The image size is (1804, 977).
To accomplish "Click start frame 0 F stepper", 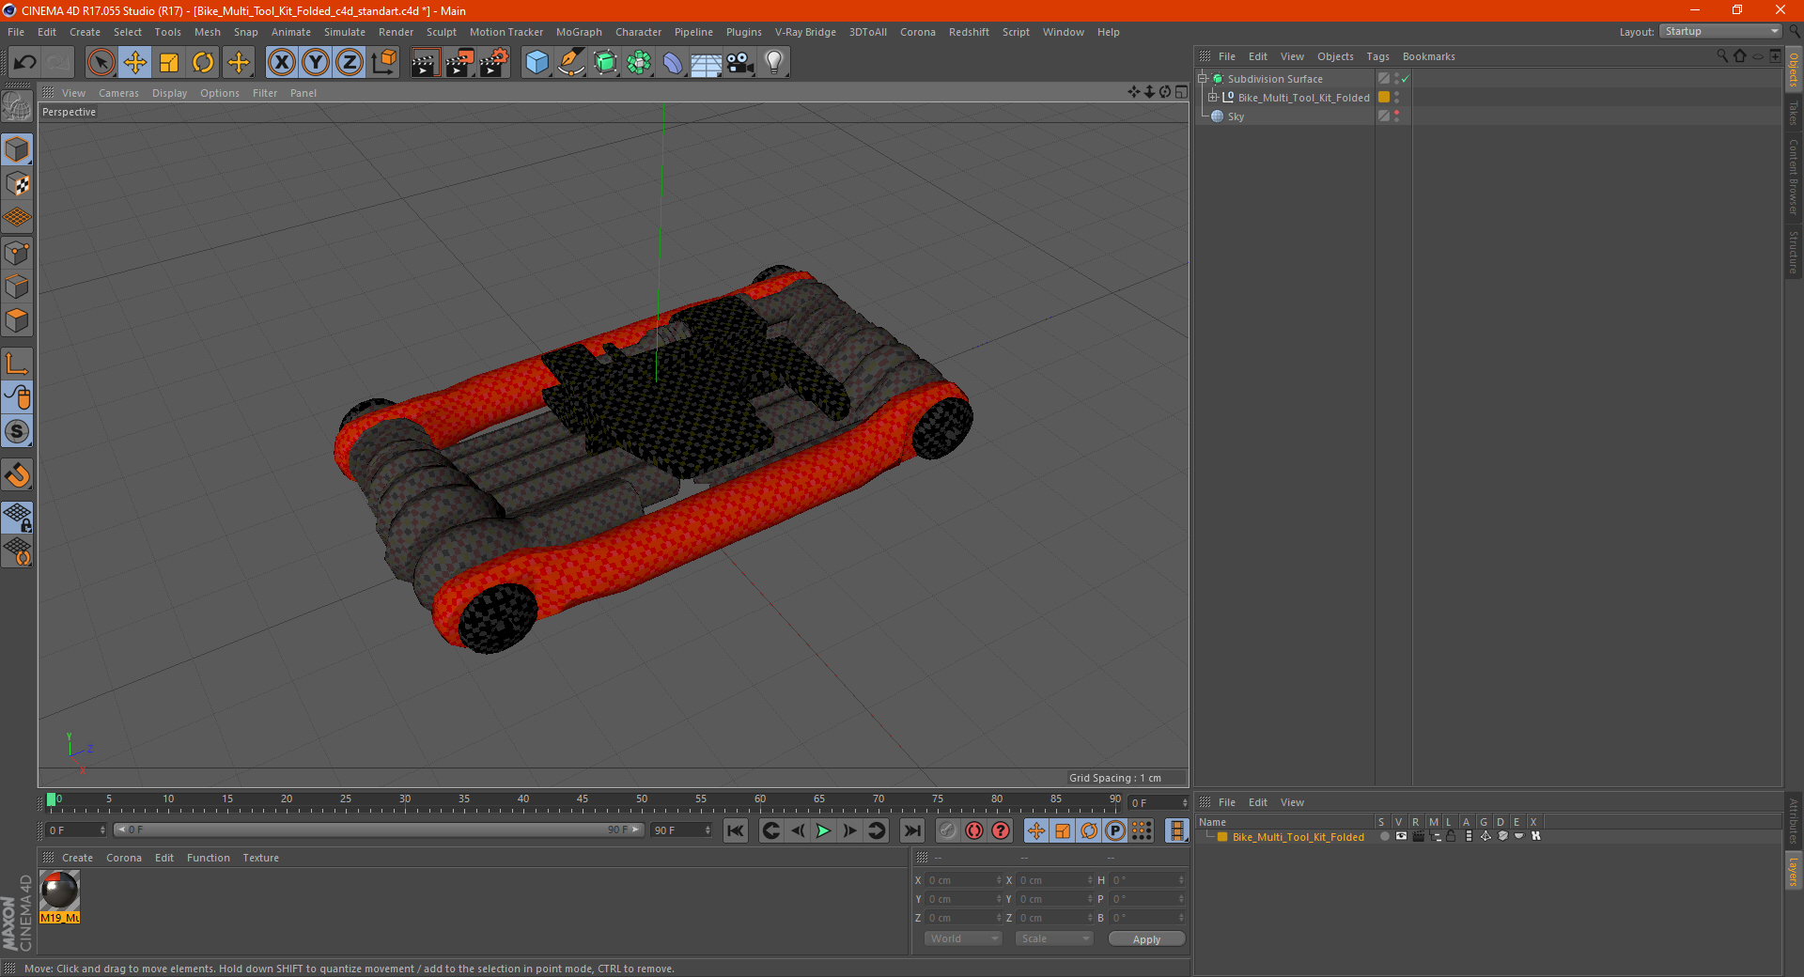I will point(102,830).
